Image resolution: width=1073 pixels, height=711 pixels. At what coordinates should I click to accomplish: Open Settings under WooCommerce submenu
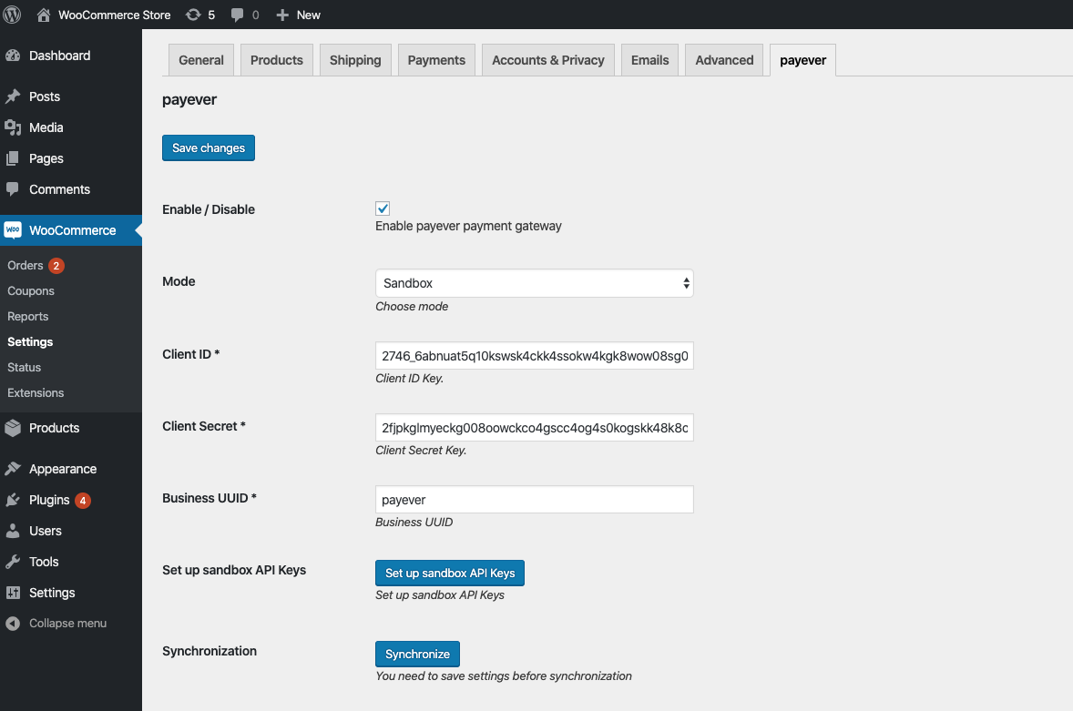pos(30,341)
